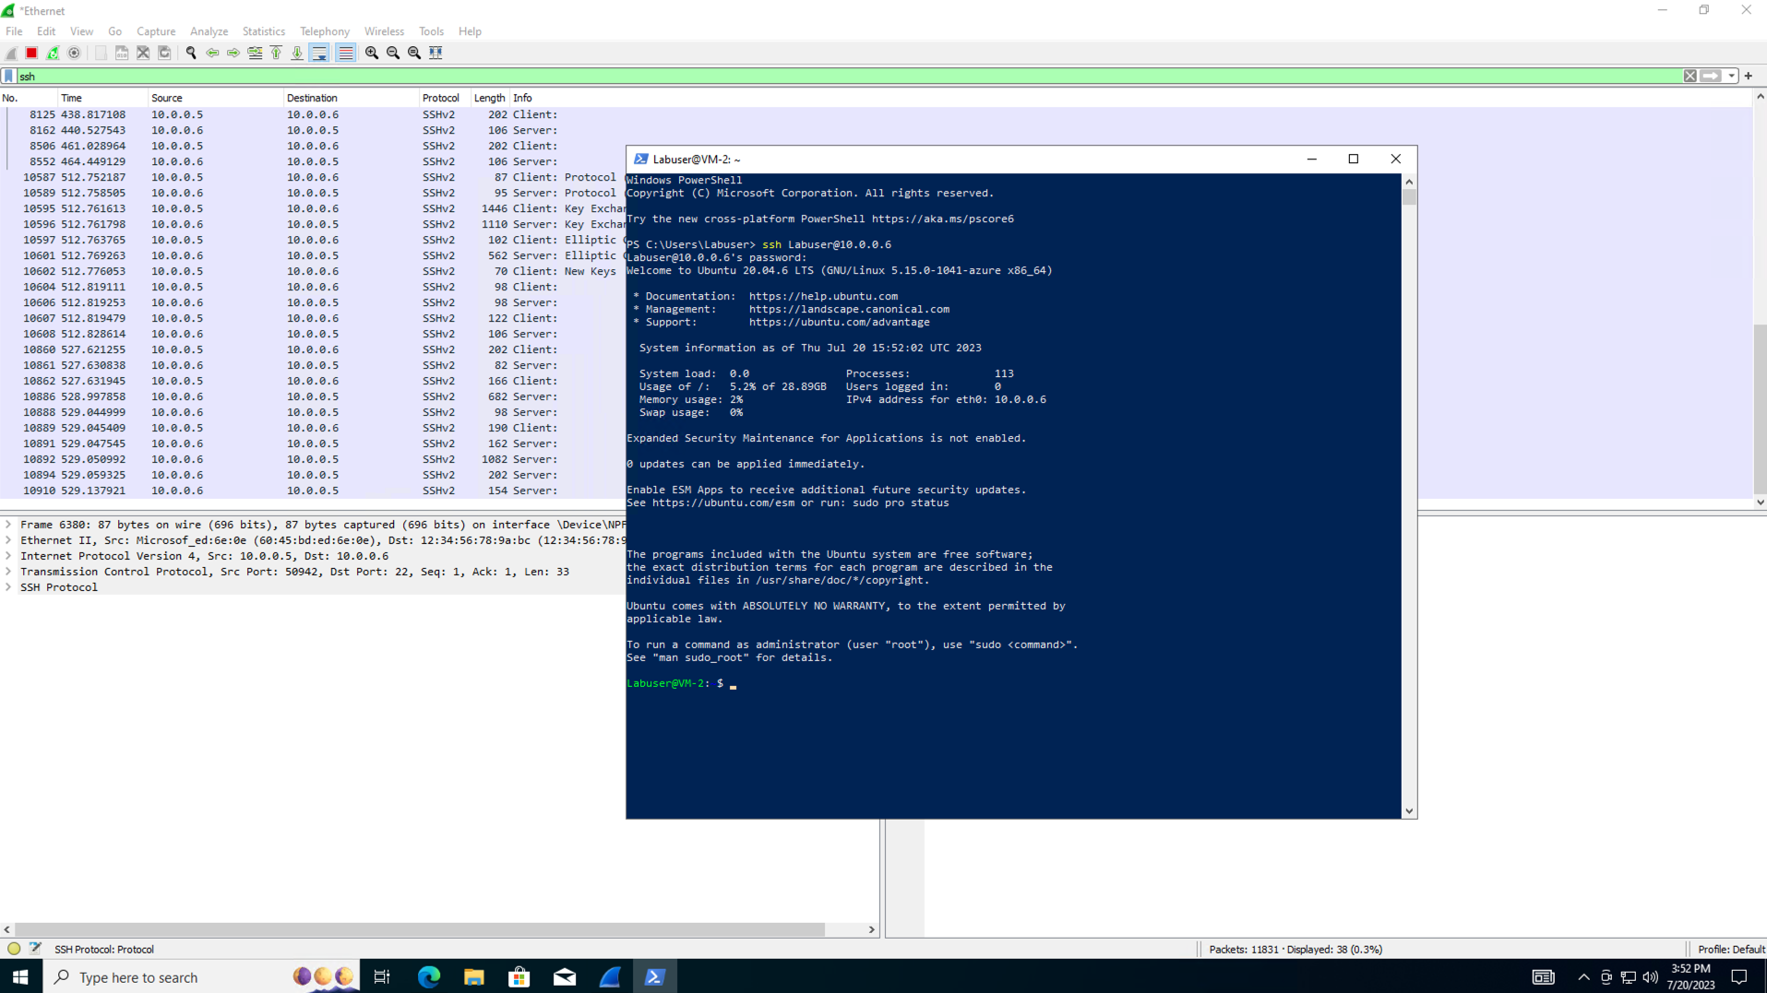Zoom out on the packet list text
1767x993 pixels.
pos(391,53)
